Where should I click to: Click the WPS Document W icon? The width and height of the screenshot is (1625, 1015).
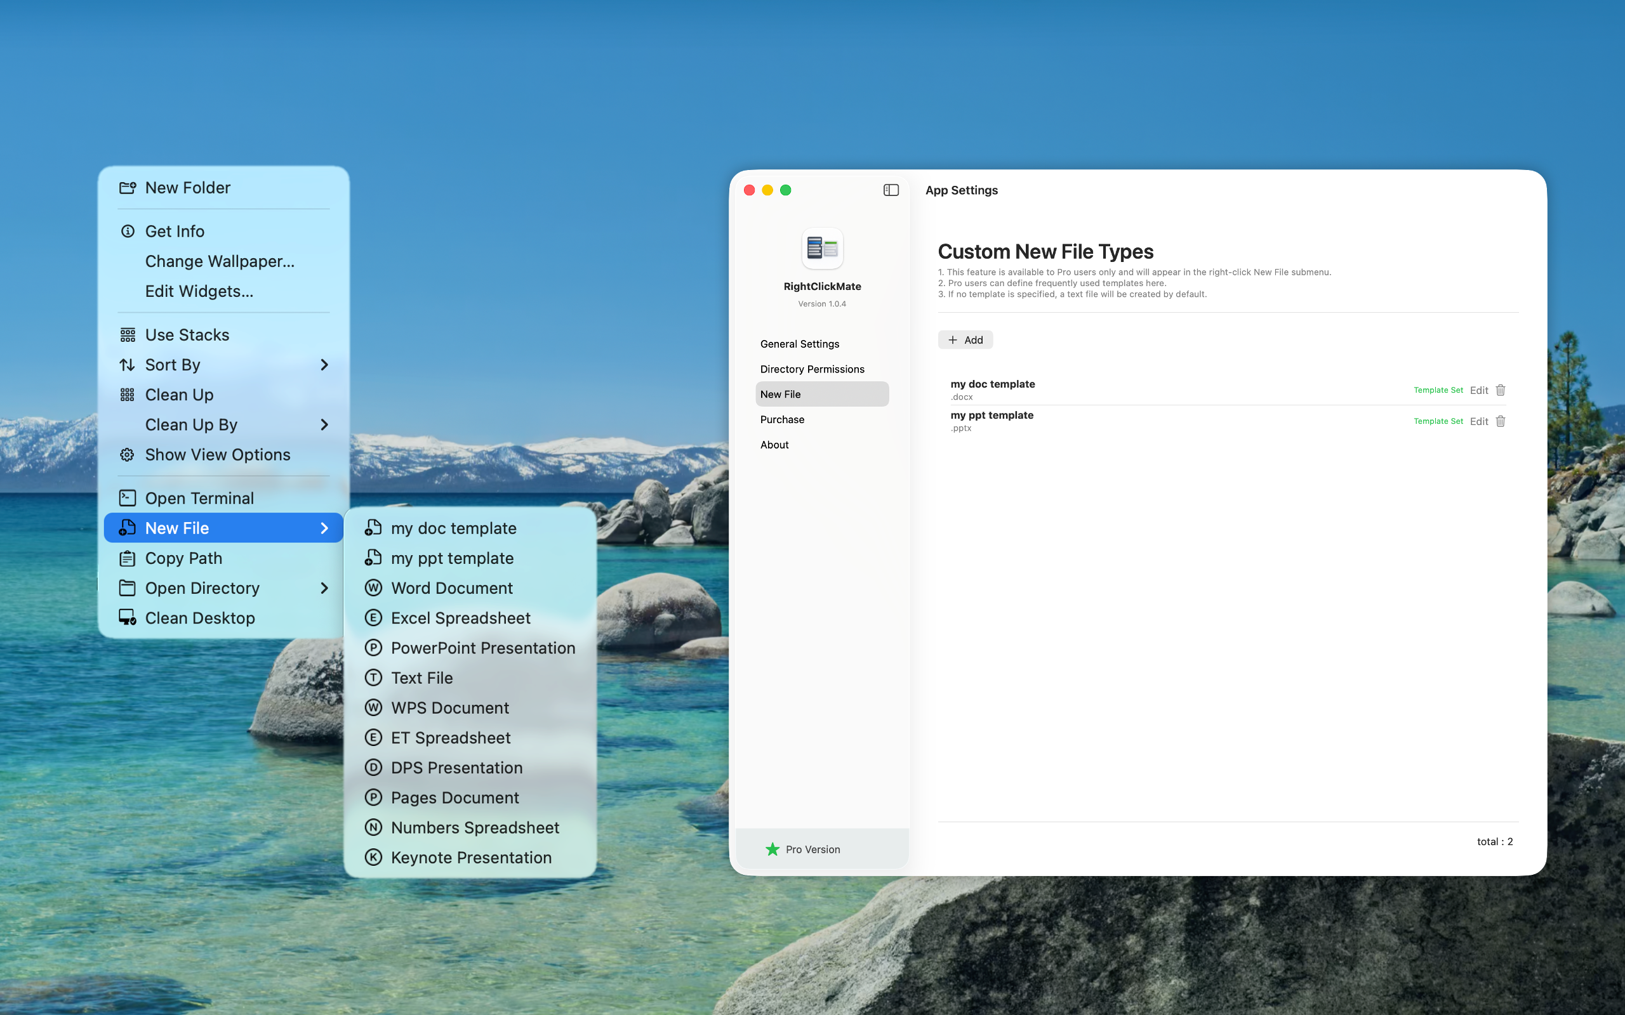373,707
